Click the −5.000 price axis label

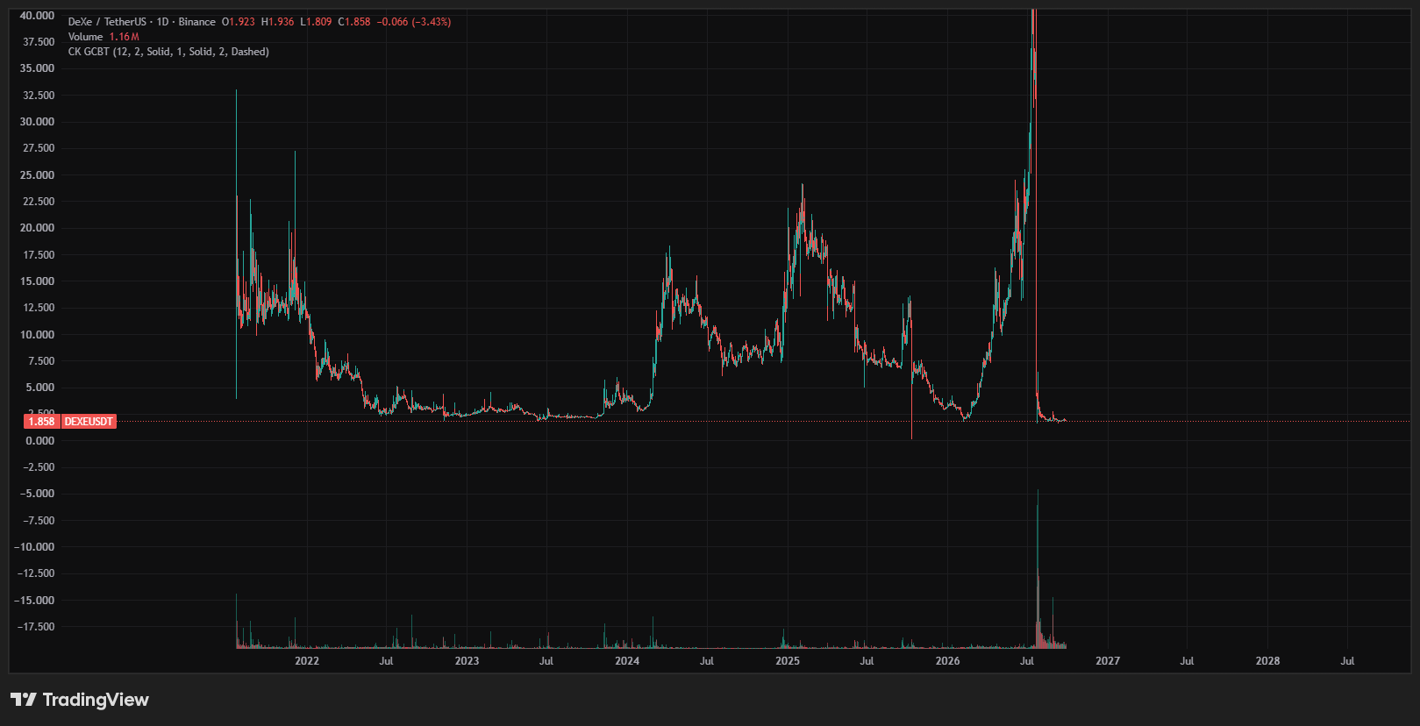pyautogui.click(x=37, y=494)
